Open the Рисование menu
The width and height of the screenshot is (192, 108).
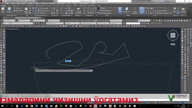(44, 4)
